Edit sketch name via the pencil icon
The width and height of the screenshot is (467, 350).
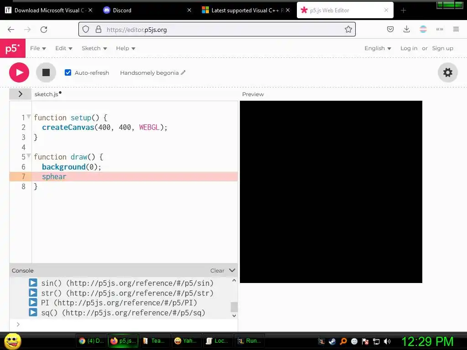click(183, 72)
